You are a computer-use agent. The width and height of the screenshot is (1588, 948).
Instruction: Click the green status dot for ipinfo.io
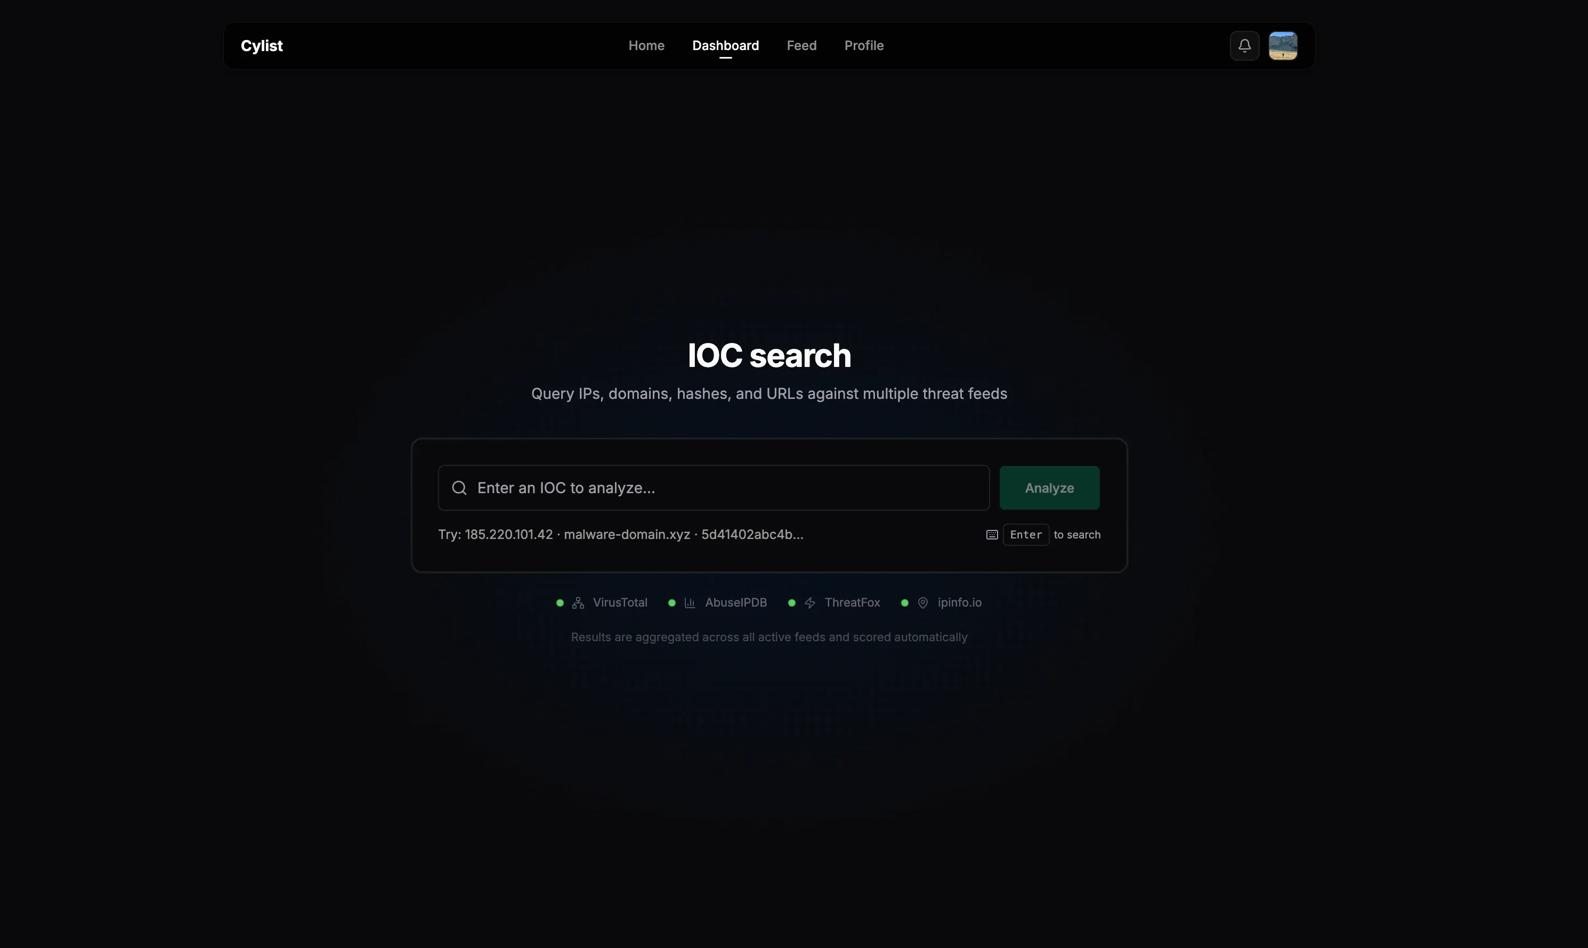904,603
